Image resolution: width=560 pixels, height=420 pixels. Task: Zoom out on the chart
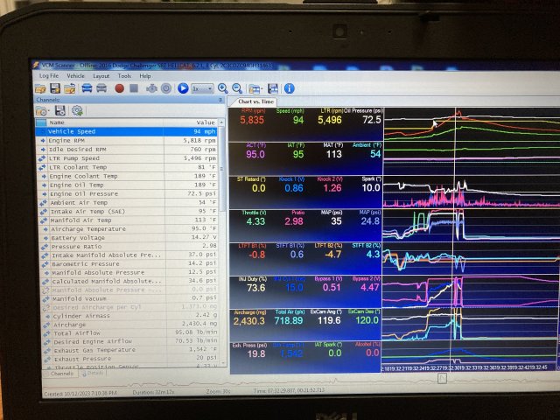237,88
